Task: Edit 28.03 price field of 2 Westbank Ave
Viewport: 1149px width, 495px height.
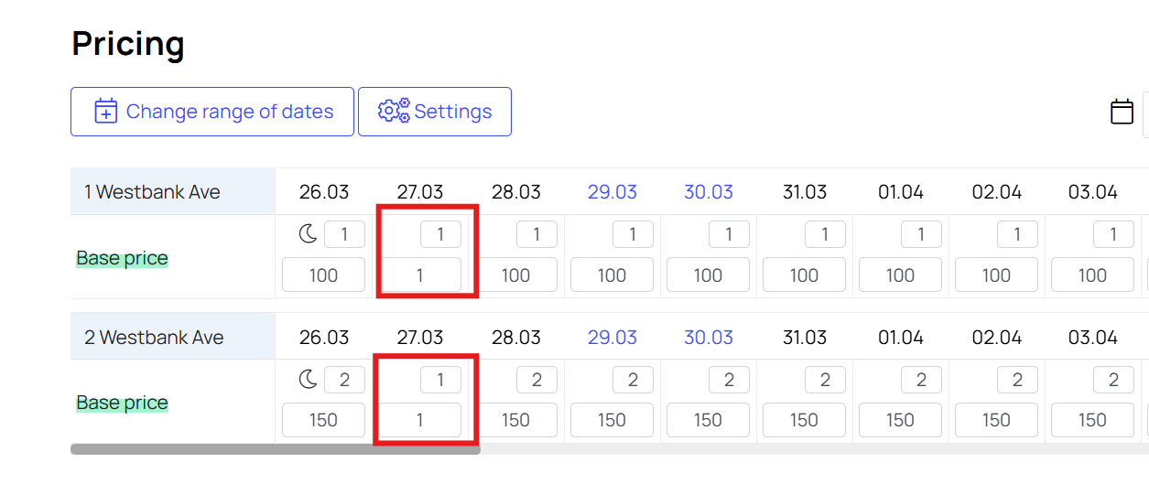Action: coord(515,419)
